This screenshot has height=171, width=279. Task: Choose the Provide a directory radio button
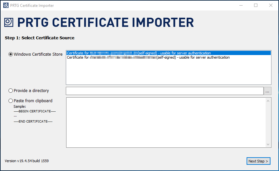tap(11, 91)
